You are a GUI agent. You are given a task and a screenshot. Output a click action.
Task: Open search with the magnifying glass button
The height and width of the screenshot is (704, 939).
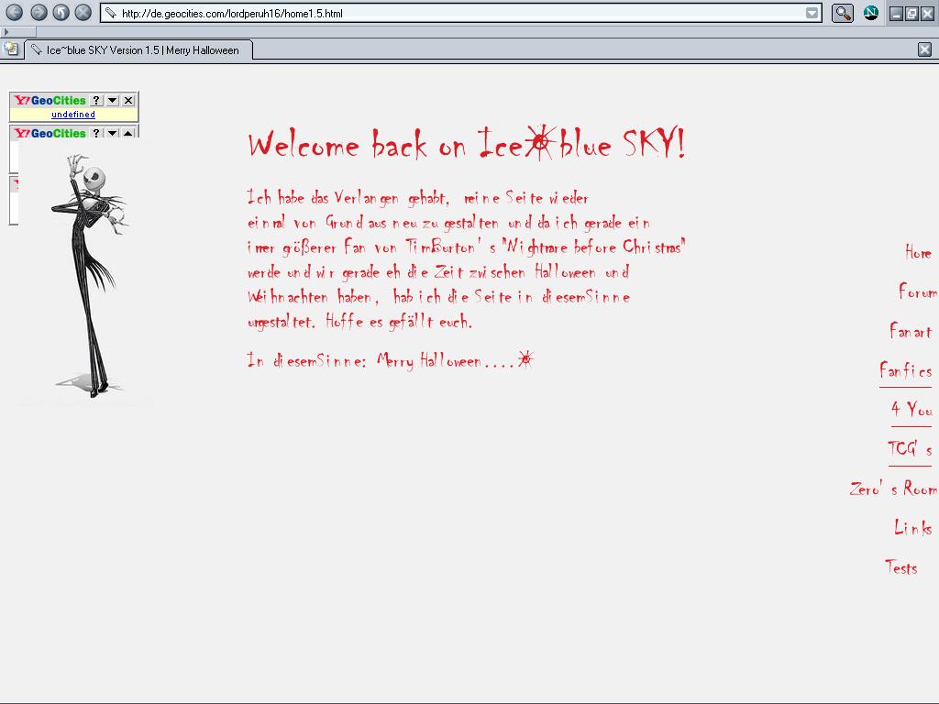[x=842, y=13]
